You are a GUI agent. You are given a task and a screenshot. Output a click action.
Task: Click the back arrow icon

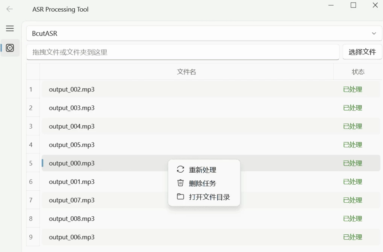pos(10,9)
